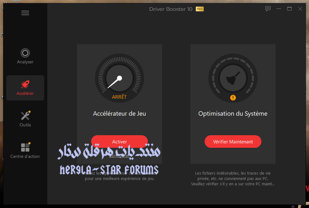
Task: Open the Outils wrench icon
Action: click(x=26, y=116)
